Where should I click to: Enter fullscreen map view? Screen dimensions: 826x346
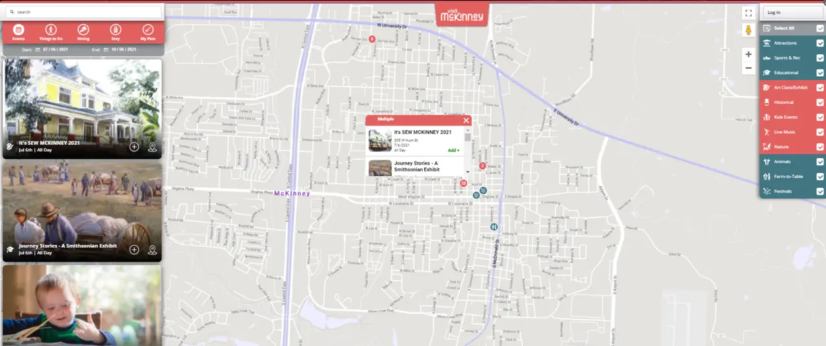(x=749, y=12)
